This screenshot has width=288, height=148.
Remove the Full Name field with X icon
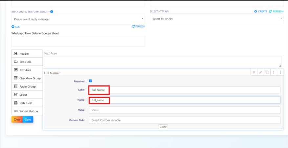coord(254,72)
